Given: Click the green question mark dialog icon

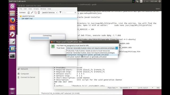Looking at the screenshot, I should point(53,46).
